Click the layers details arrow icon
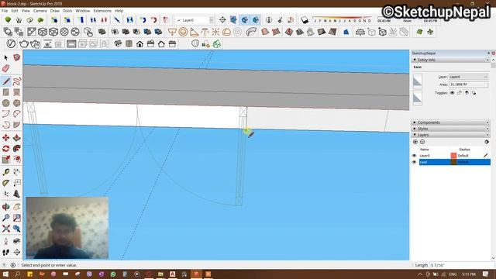The image size is (496, 279). 487,142
